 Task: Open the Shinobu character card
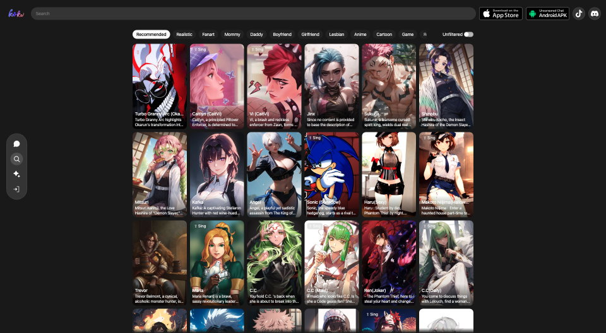point(446,86)
